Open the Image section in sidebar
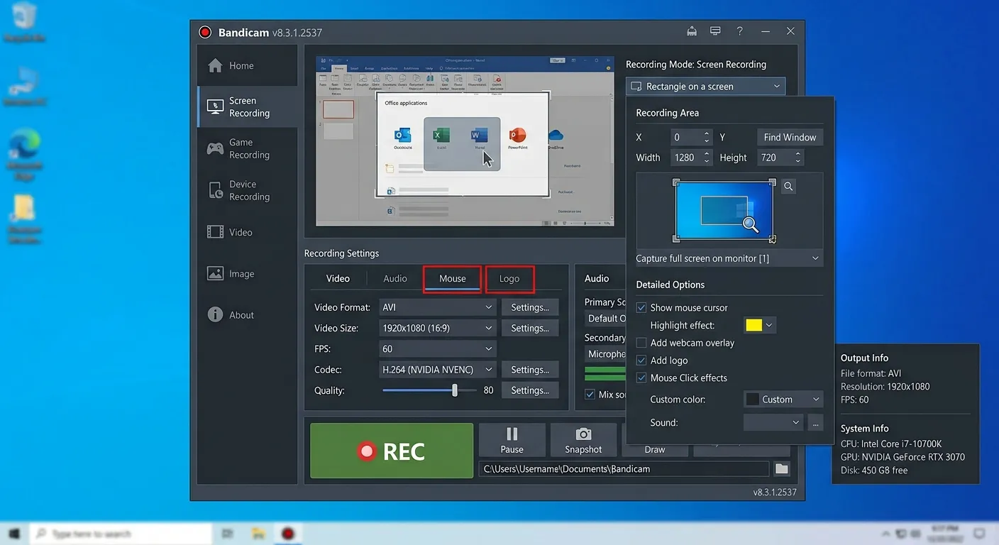 click(247, 273)
